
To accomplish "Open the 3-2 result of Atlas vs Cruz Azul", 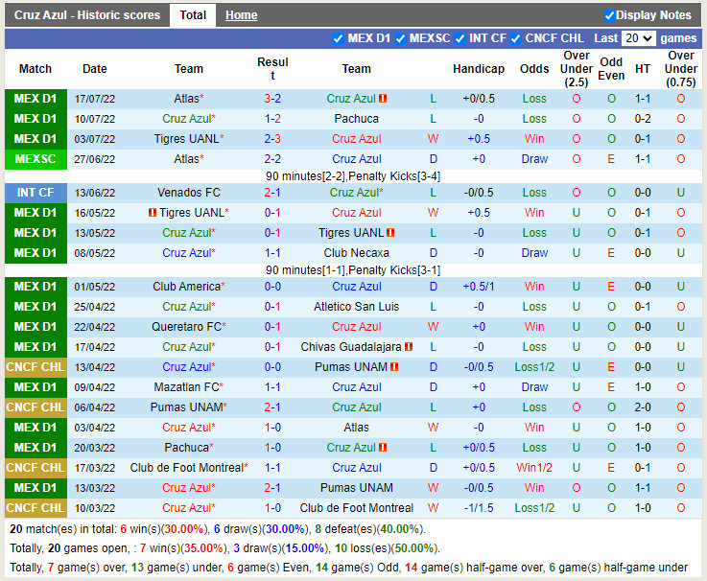I will [272, 99].
